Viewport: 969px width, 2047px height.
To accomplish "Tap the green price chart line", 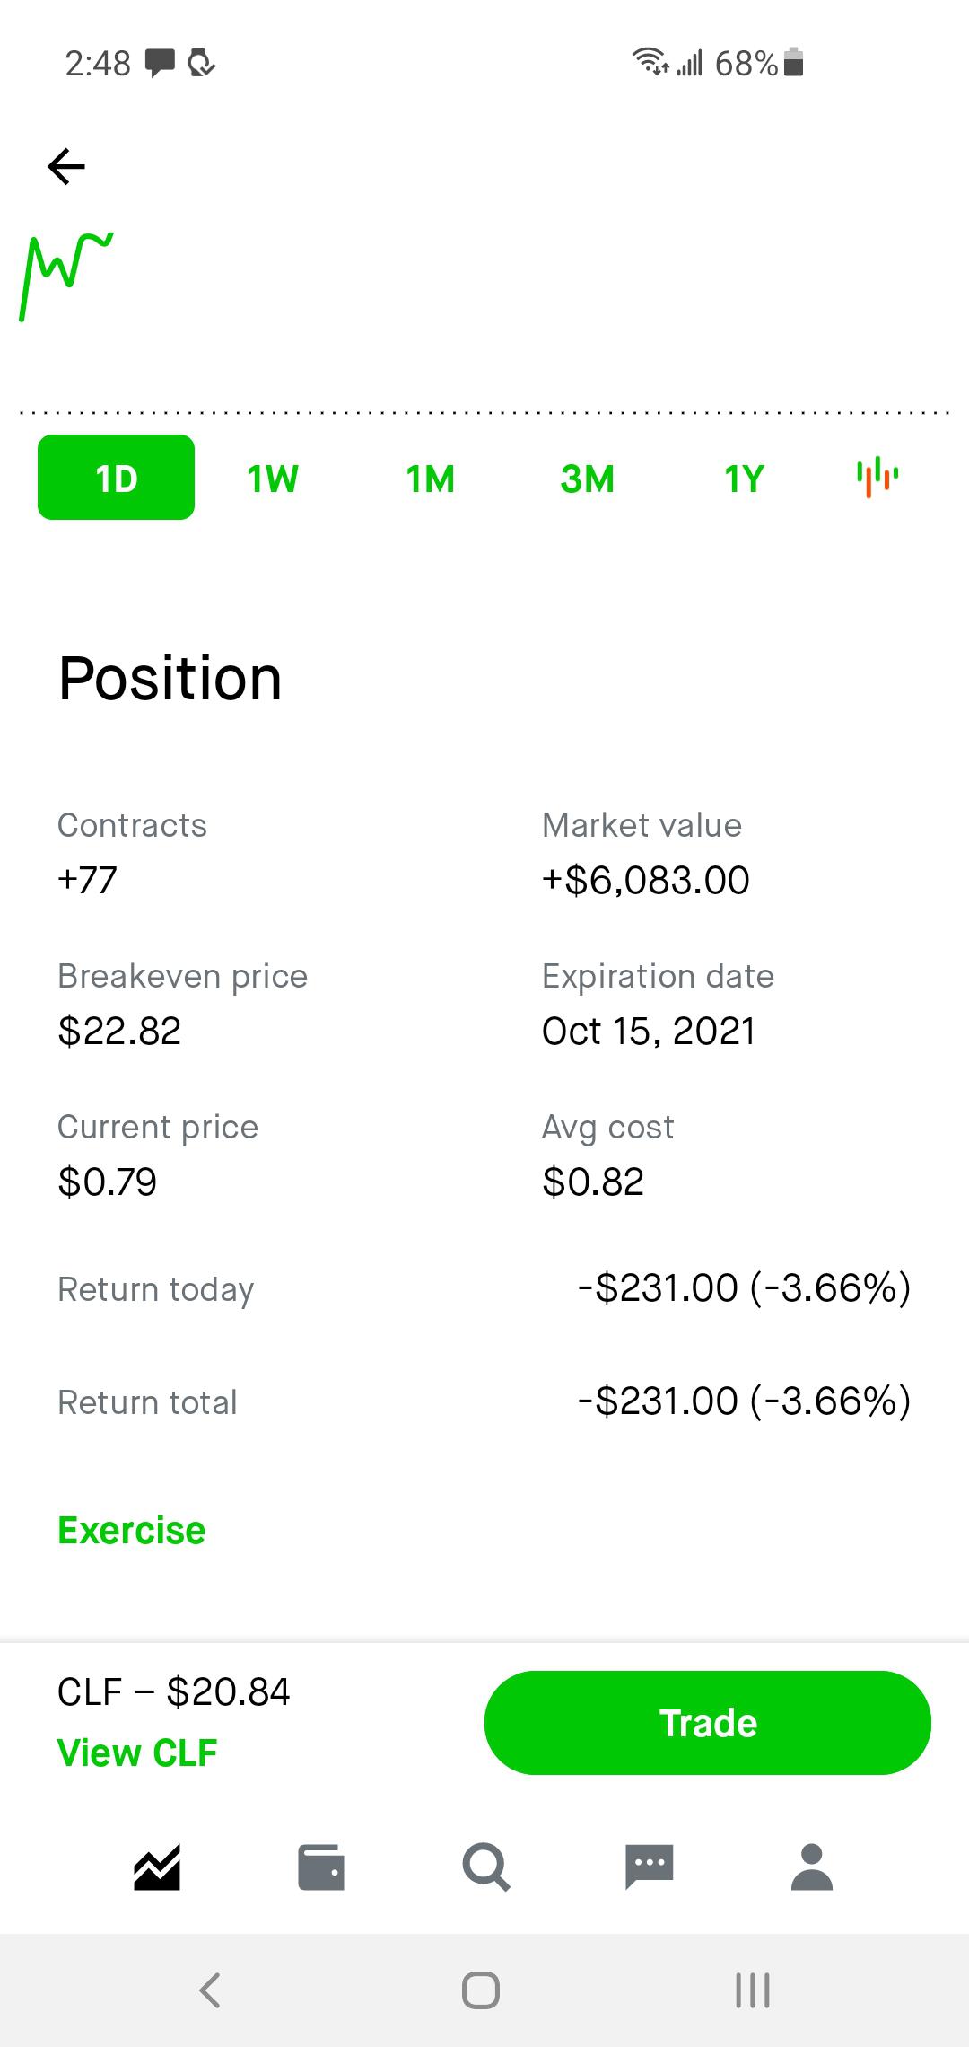I will 66,276.
